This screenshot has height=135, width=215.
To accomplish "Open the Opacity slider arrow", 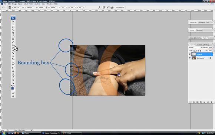I will click(x=214, y=48).
